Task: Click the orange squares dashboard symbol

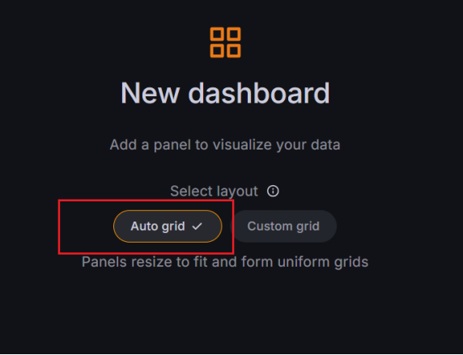Action: pyautogui.click(x=225, y=43)
